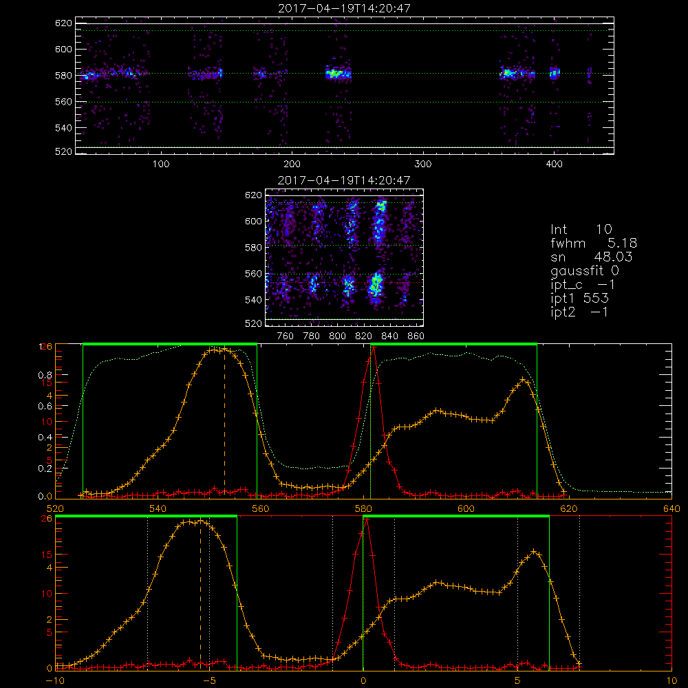The image size is (688, 688).
Task: Click x-axis label 640 of profile plot
Action: click(x=671, y=508)
